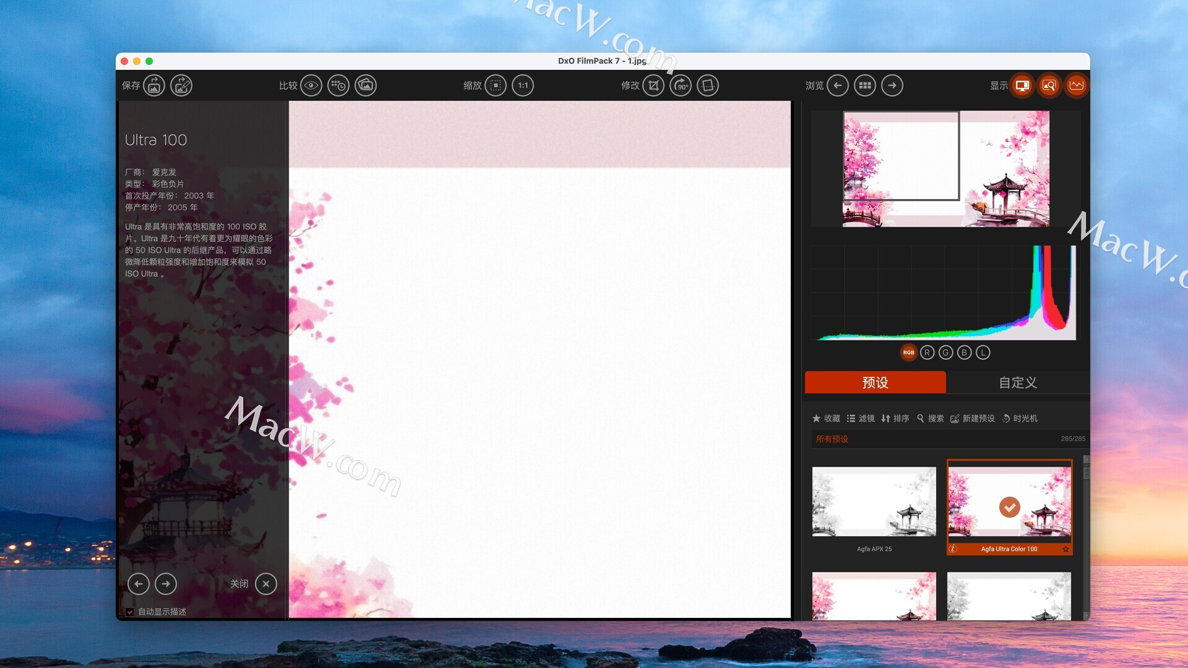This screenshot has width=1188, height=668.
Task: Click the Ultra 100 film title
Action: pos(156,140)
